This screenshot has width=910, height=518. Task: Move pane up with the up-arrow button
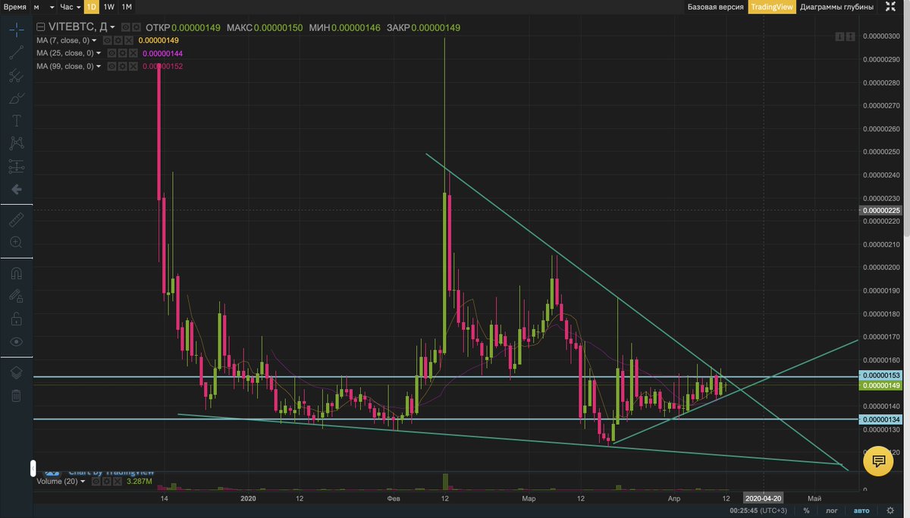tap(852, 36)
